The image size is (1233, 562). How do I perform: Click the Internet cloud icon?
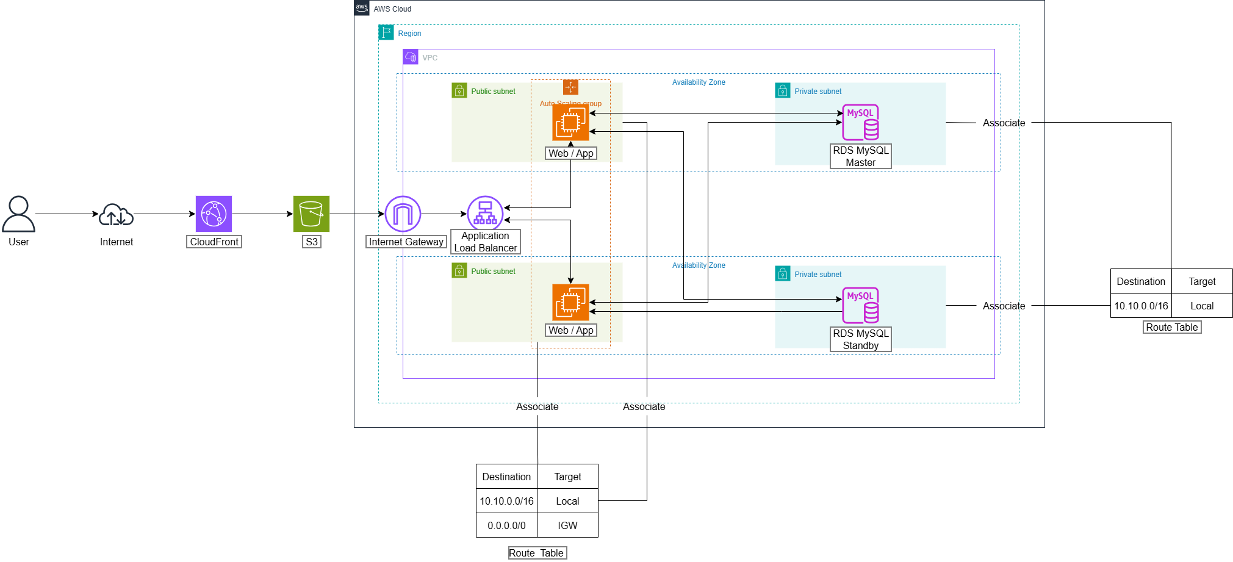pos(116,214)
